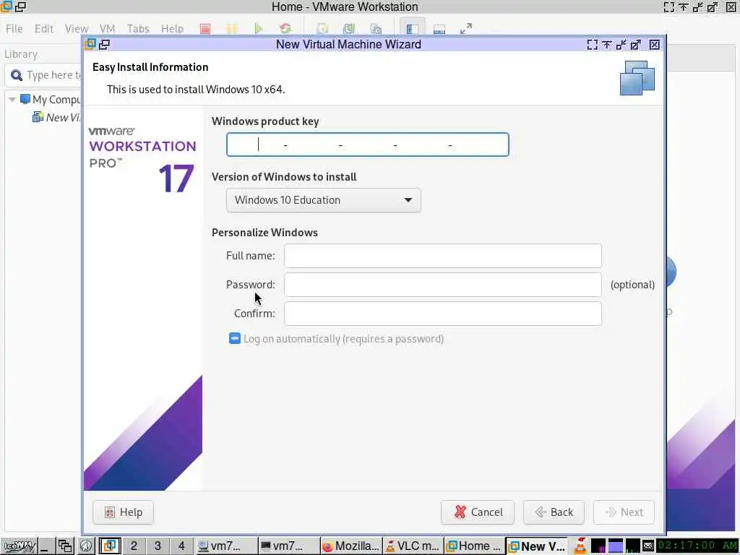Viewport: 740px width, 555px height.
Task: Click the yellow suspend toolbar icon
Action: coord(232,29)
